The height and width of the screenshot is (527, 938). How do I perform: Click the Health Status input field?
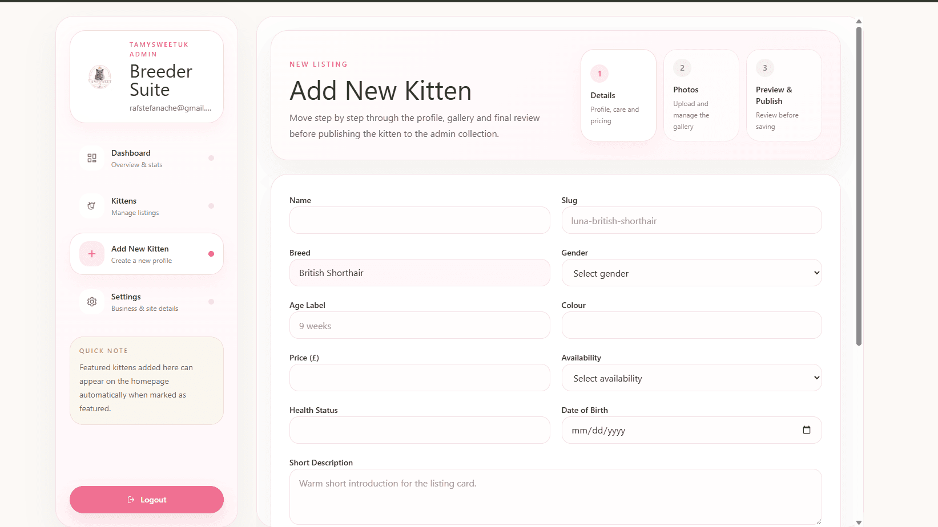(x=420, y=430)
